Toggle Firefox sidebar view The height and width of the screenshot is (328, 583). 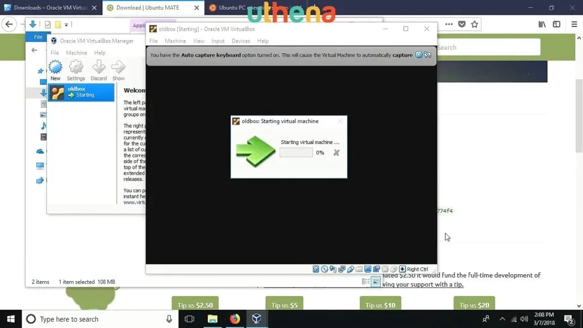(556, 24)
